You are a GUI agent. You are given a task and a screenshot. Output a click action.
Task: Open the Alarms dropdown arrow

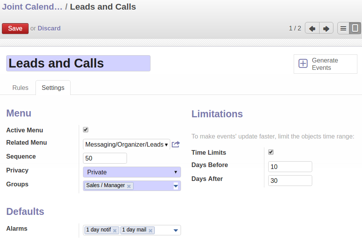coord(176,230)
